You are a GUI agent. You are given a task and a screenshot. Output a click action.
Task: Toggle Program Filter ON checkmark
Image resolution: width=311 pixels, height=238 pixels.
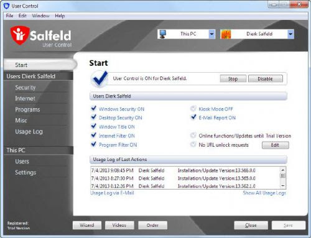click(x=94, y=144)
